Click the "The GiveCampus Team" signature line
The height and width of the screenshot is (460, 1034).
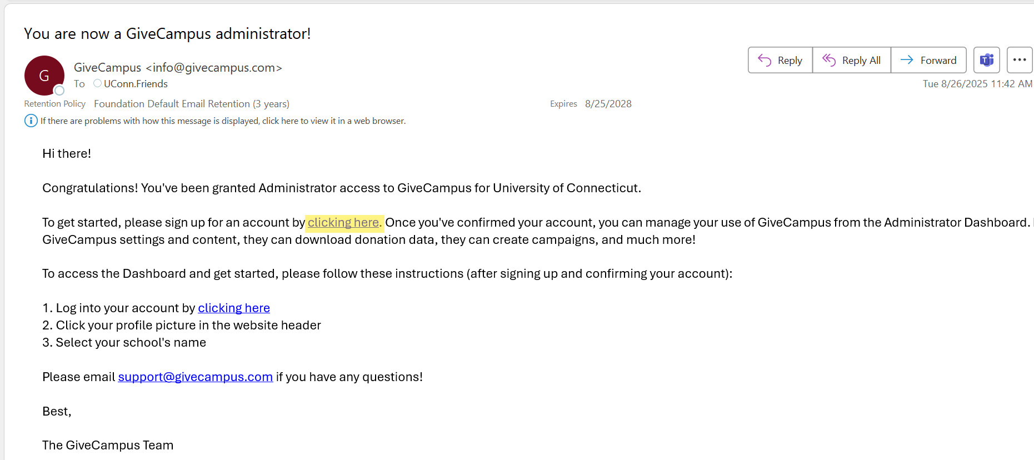[x=108, y=446]
